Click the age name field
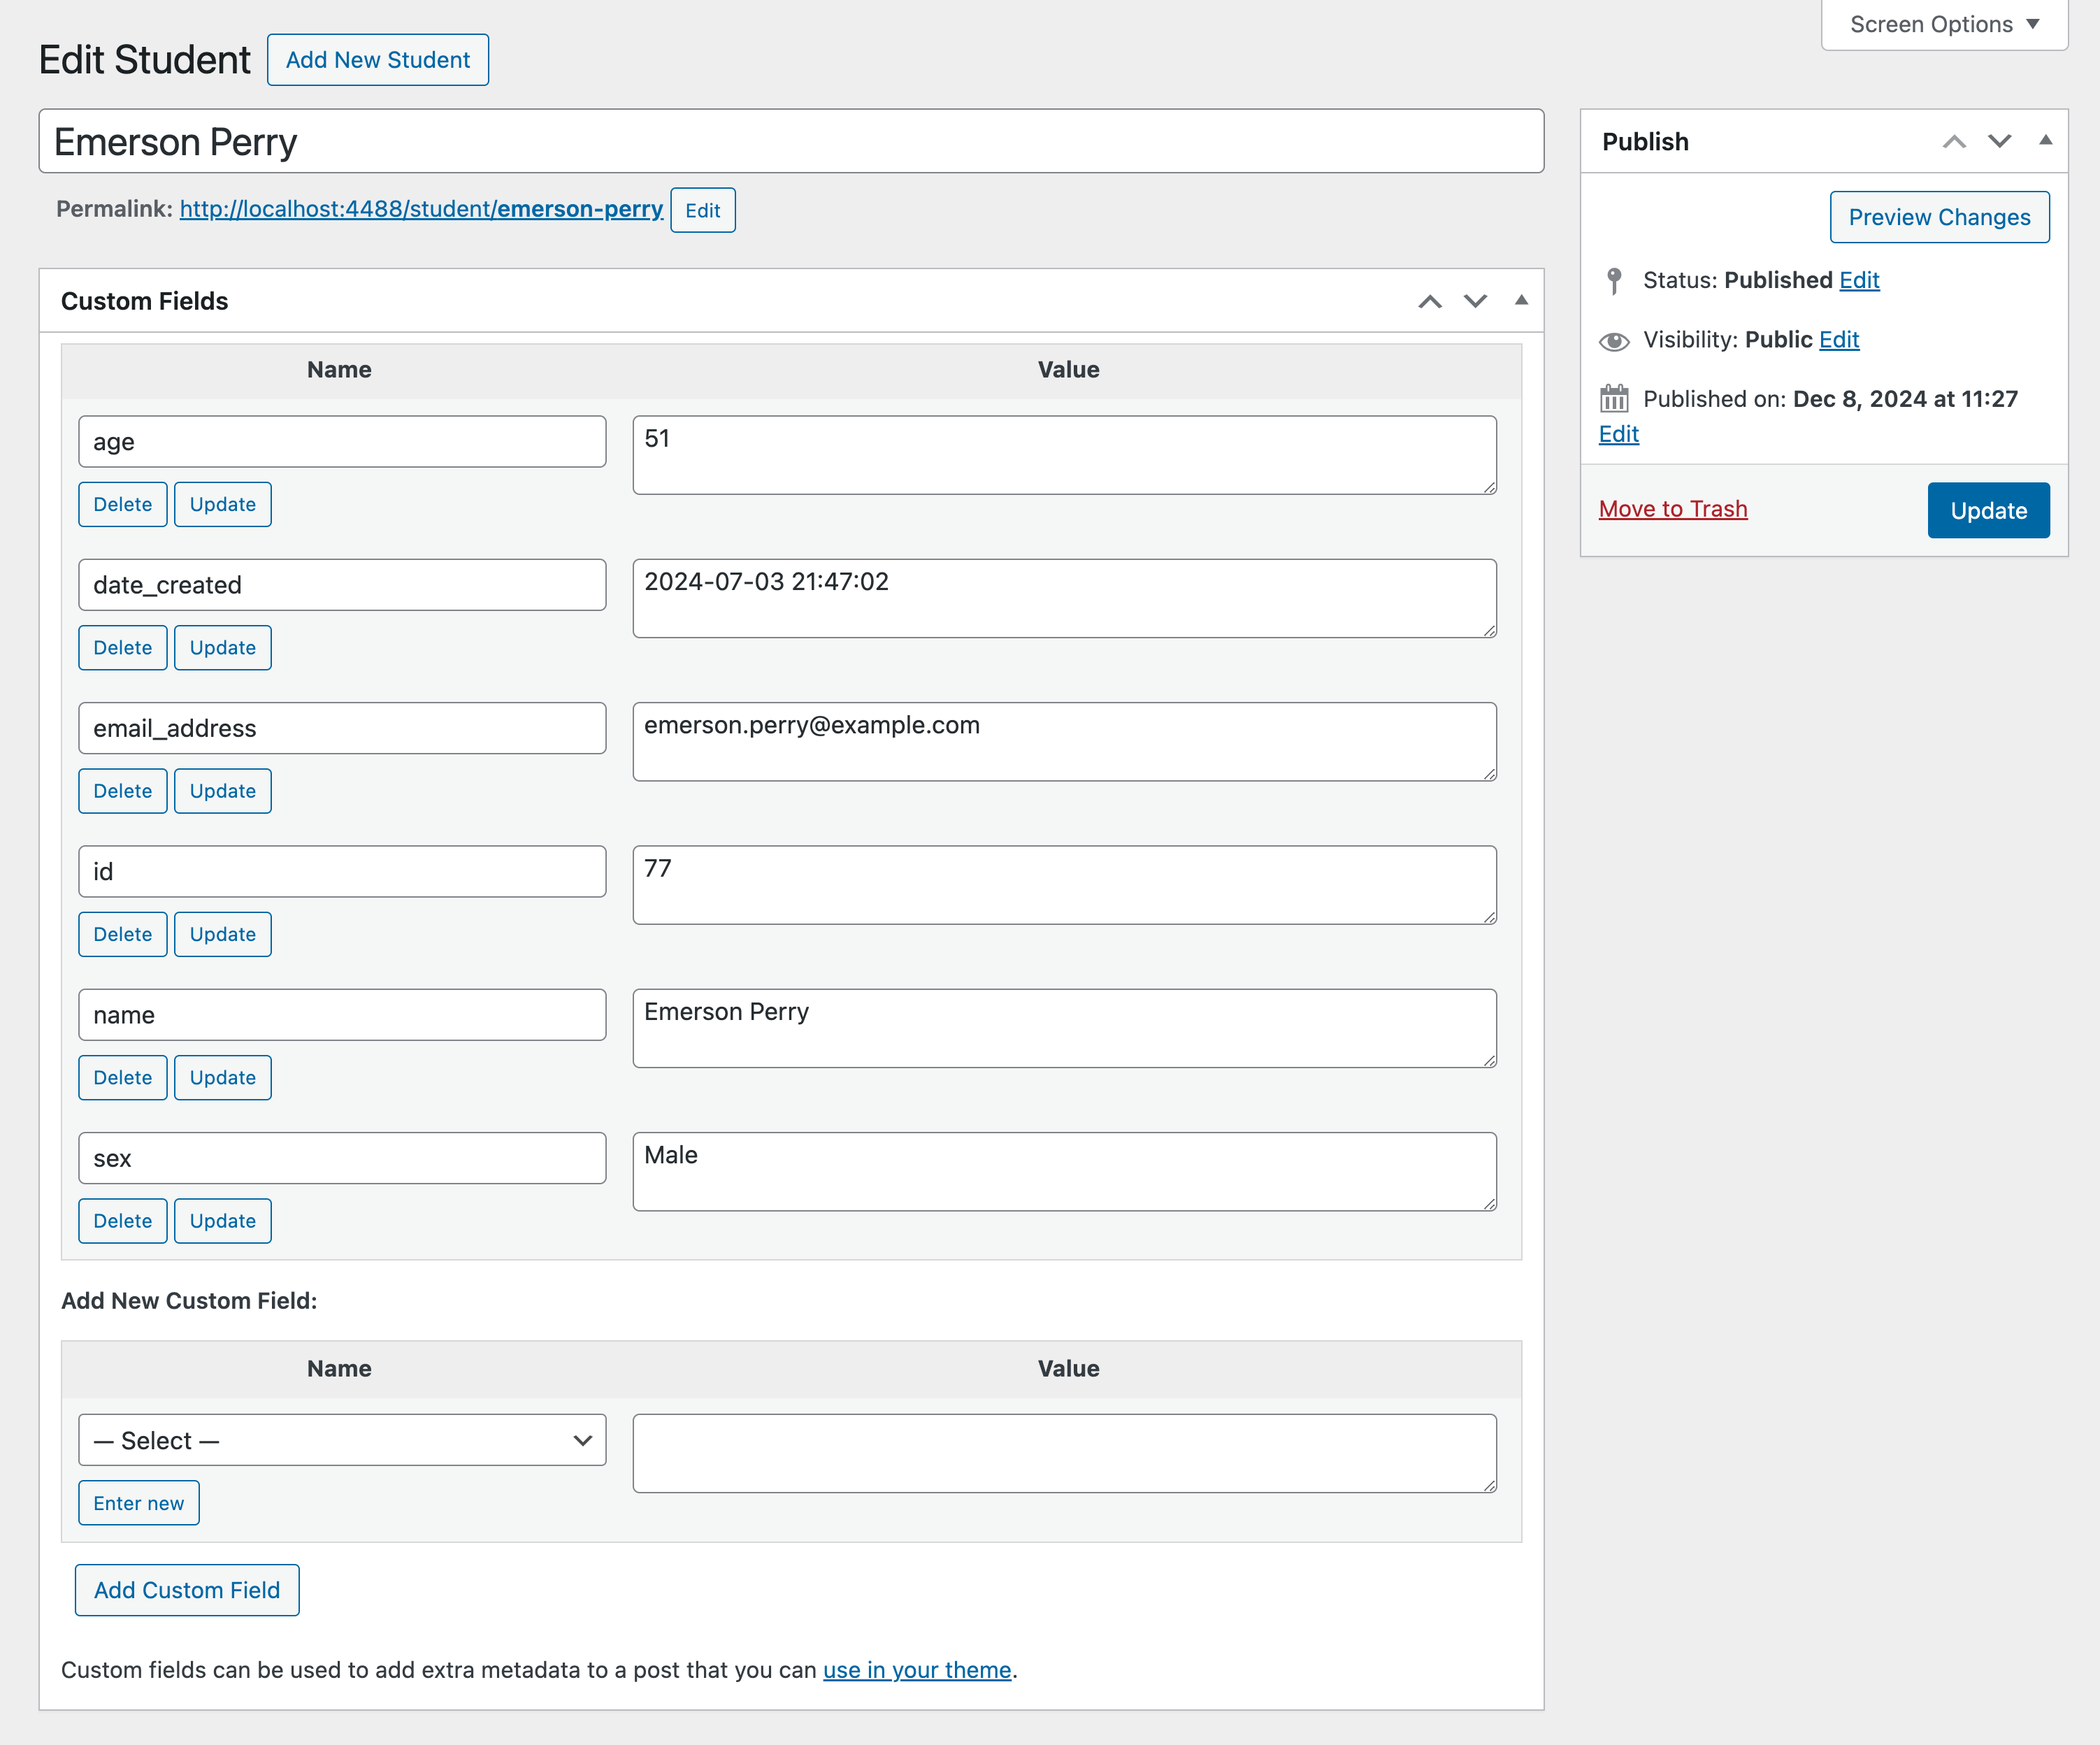Screen dimensions: 2100x1745 pos(342,442)
